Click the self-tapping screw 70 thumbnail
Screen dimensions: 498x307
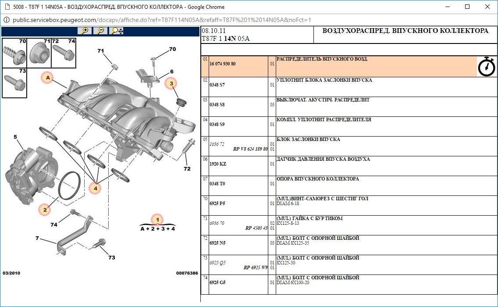(x=14, y=53)
